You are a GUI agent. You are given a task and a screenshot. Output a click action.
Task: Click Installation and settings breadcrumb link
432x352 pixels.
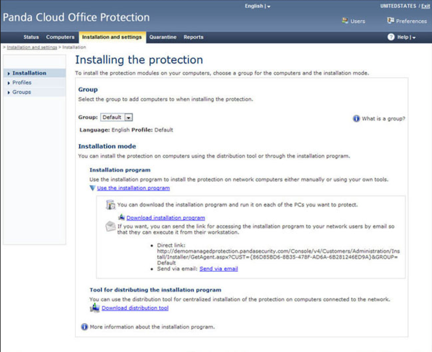32,47
